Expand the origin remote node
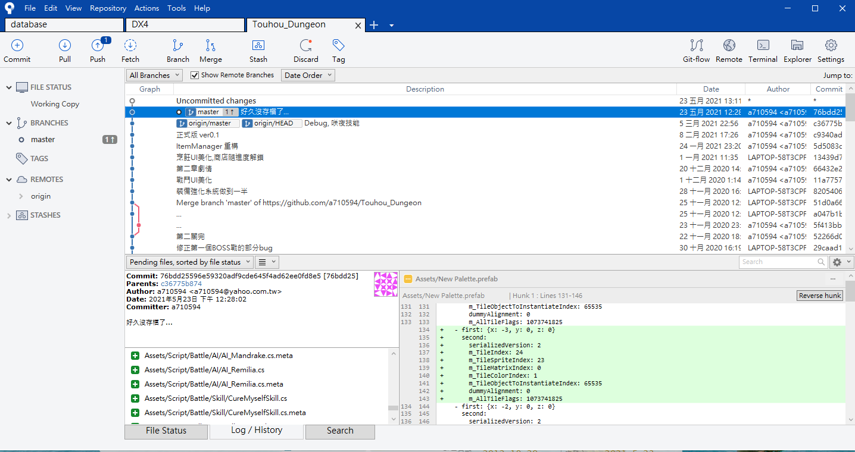The height and width of the screenshot is (452, 855). pyautogui.click(x=21, y=196)
